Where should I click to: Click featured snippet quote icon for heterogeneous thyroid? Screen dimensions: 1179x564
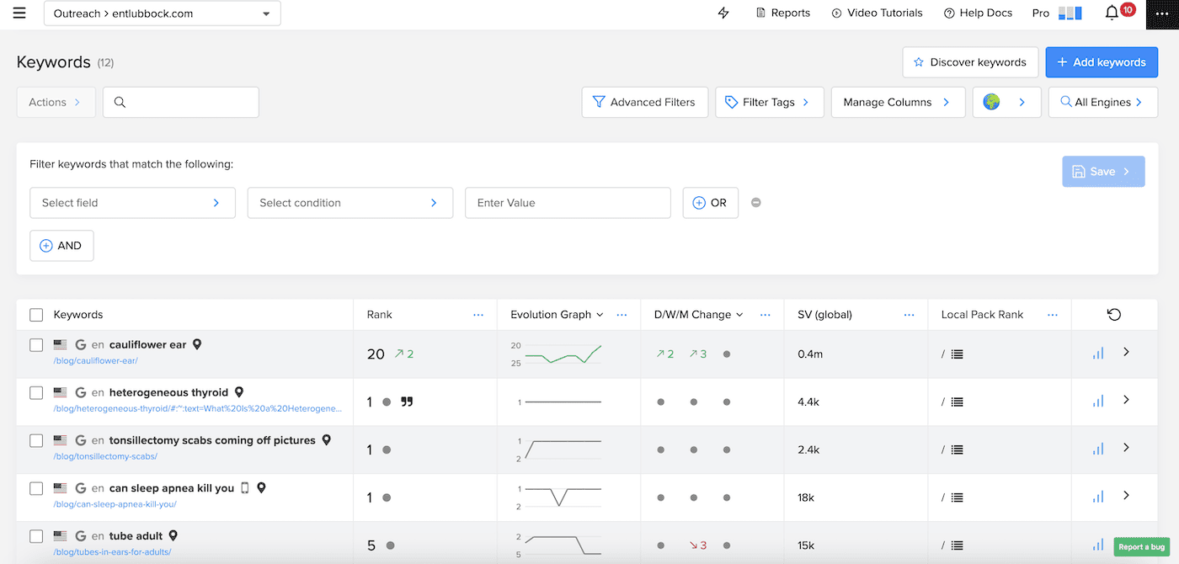click(407, 402)
